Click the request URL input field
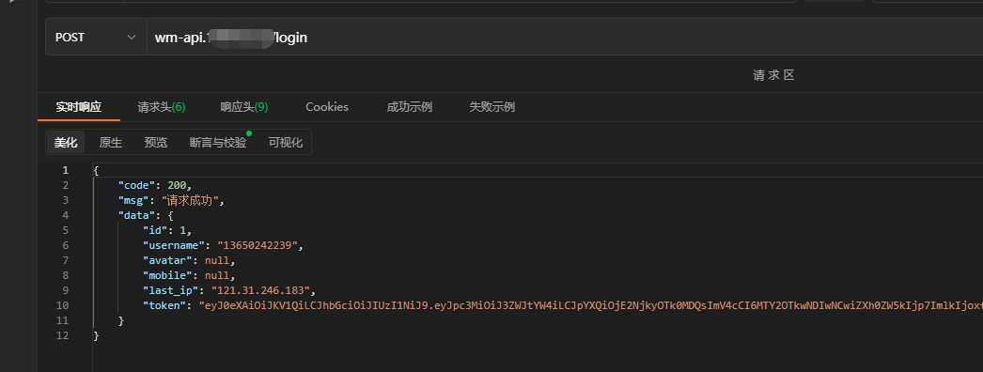 [564, 37]
